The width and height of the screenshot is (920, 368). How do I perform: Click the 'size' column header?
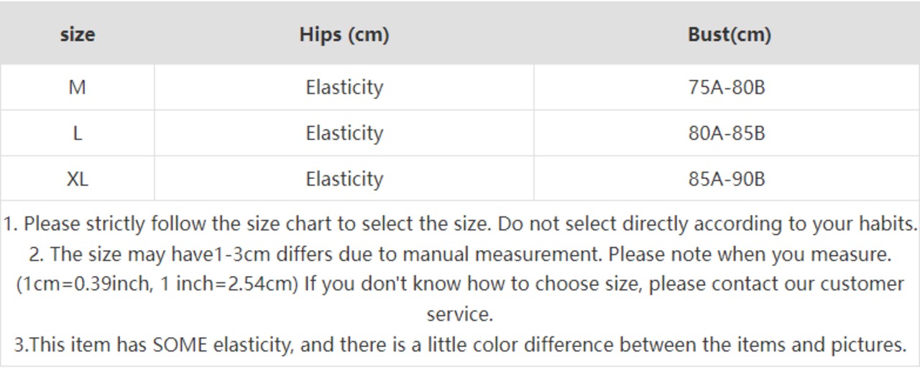pyautogui.click(x=77, y=34)
